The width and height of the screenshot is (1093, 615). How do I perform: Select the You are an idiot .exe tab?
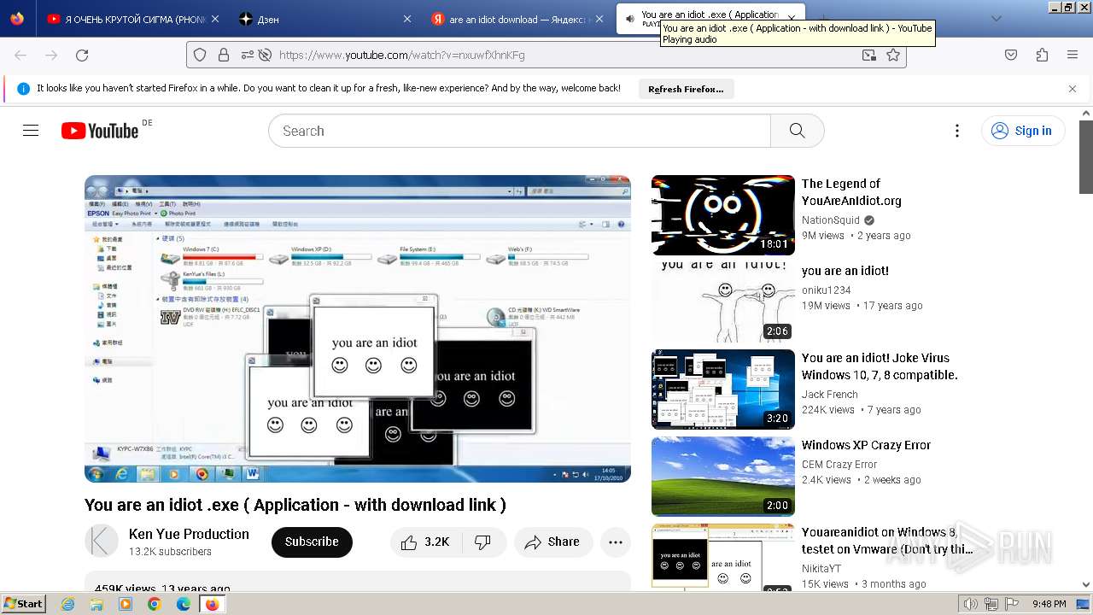click(710, 19)
